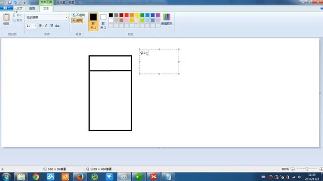The width and height of the screenshot is (323, 181).
Task: Pick the orange palette swatch
Action: click(x=132, y=15)
